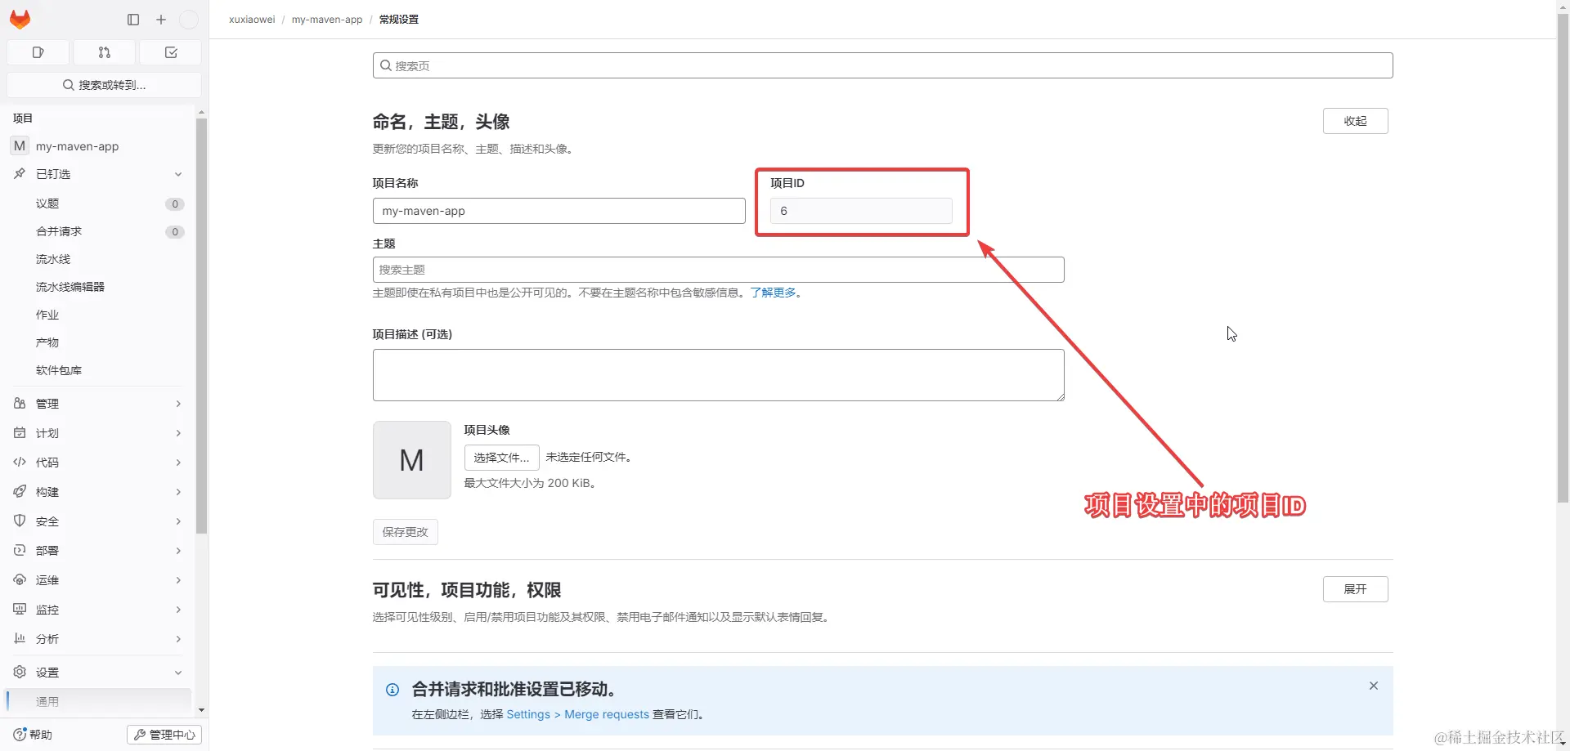Image resolution: width=1570 pixels, height=751 pixels.
Task: Click the 设置 gear icon
Action: coord(20,673)
